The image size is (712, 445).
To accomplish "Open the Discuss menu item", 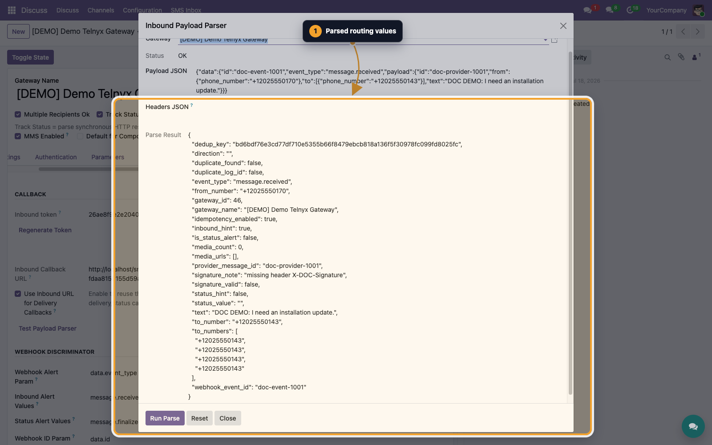I will point(67,10).
